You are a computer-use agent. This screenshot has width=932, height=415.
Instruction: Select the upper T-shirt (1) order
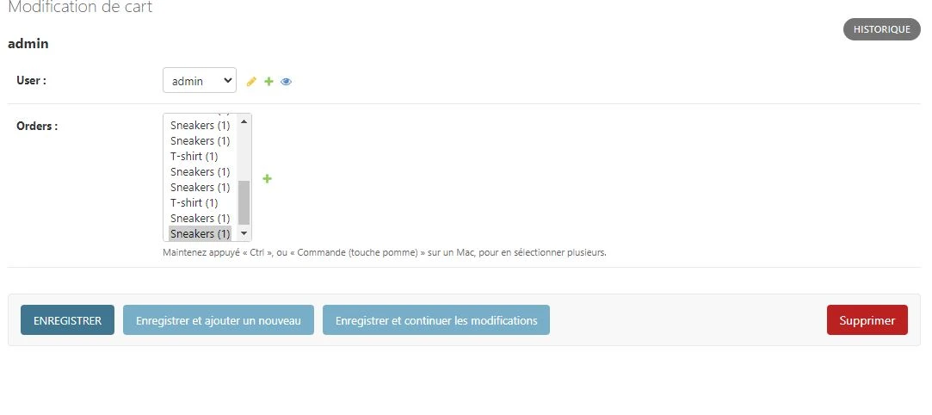click(194, 157)
